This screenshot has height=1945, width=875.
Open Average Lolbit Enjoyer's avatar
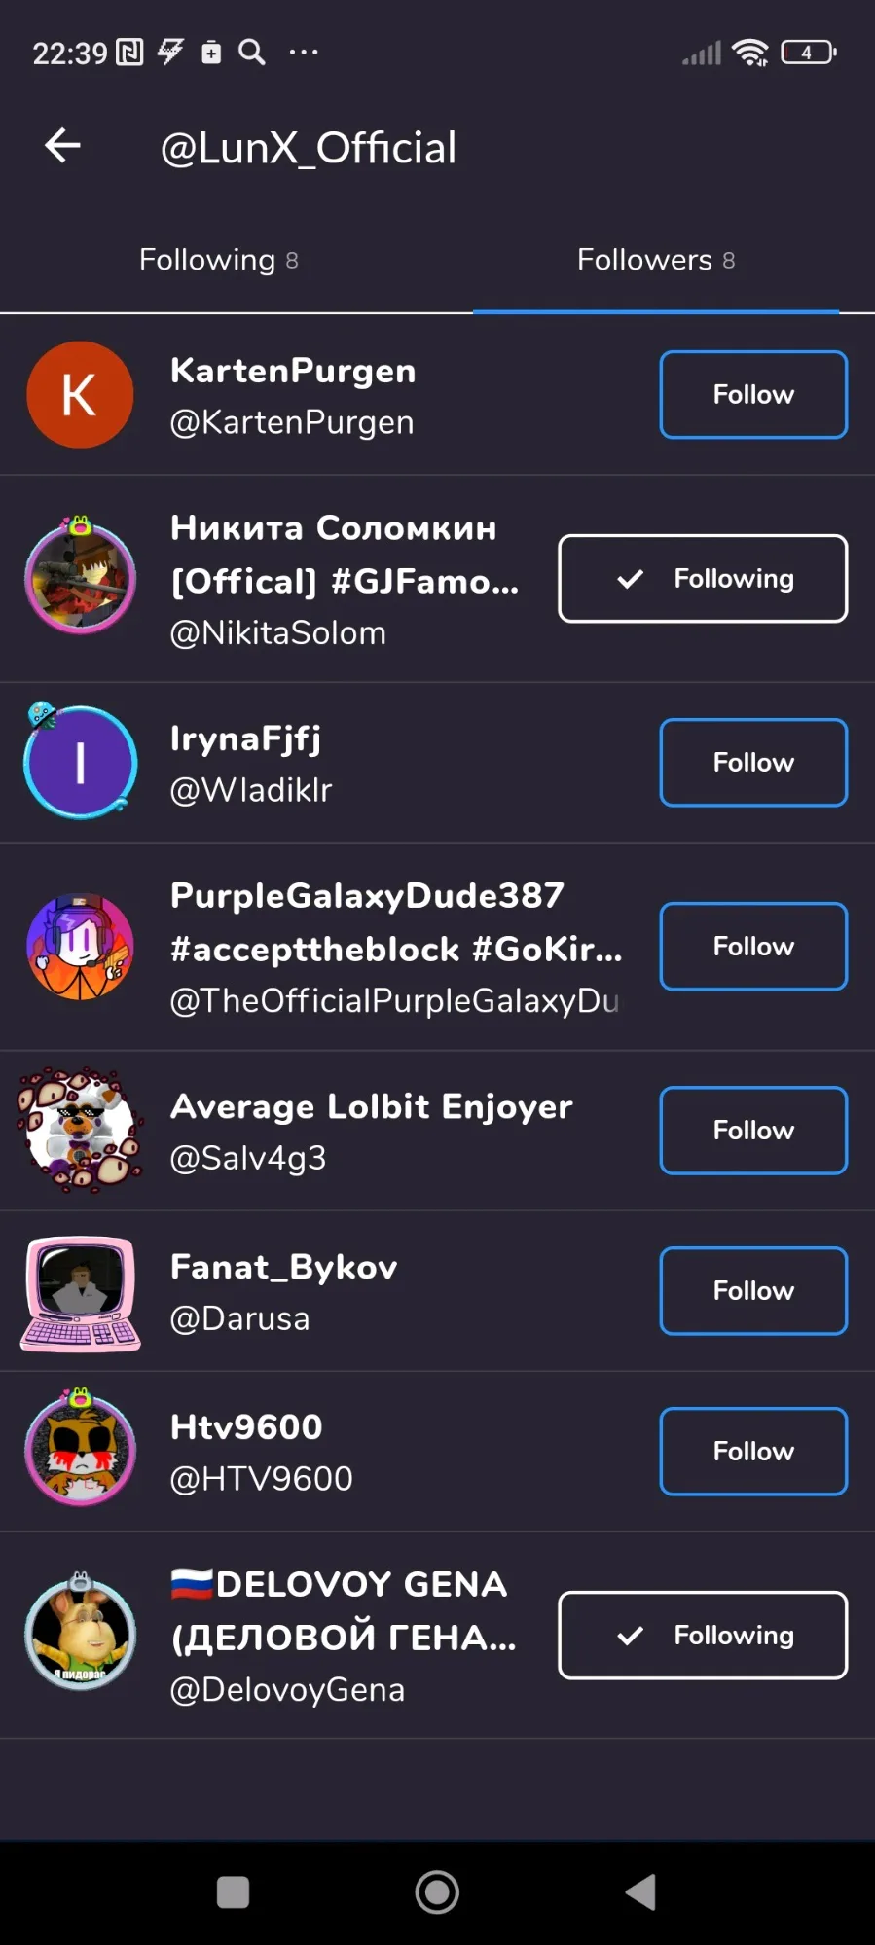(x=80, y=1131)
